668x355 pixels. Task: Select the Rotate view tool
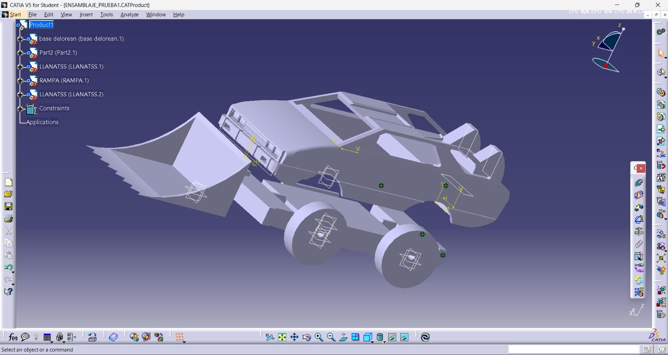coord(306,337)
